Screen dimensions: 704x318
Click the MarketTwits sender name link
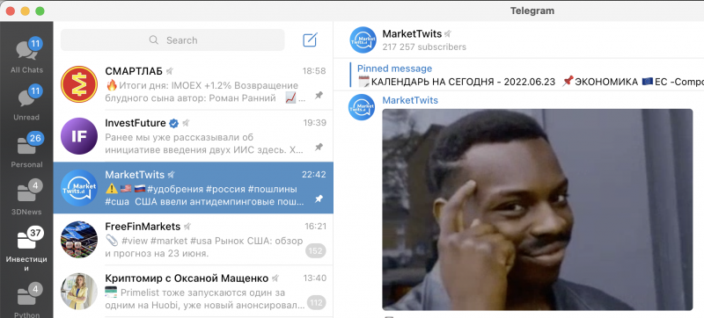point(410,100)
